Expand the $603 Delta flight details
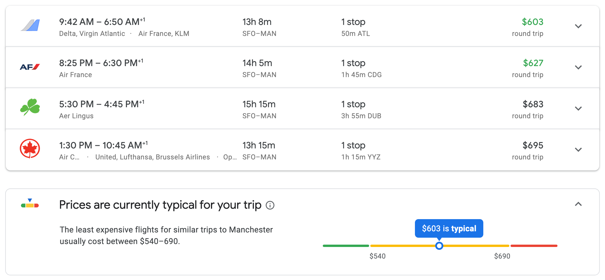 point(578,26)
